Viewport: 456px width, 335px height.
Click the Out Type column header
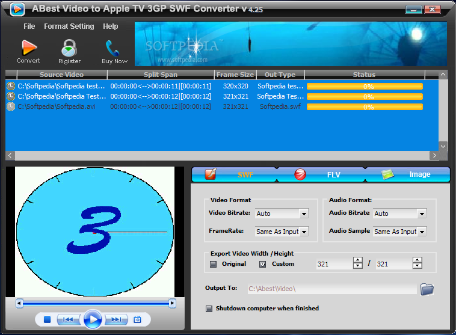pos(280,75)
